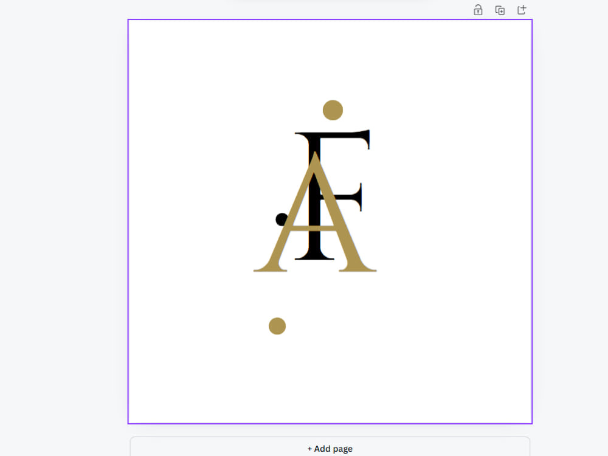Add a new page via the plus-page icon
Screen dimensions: 608x456
click(x=522, y=10)
